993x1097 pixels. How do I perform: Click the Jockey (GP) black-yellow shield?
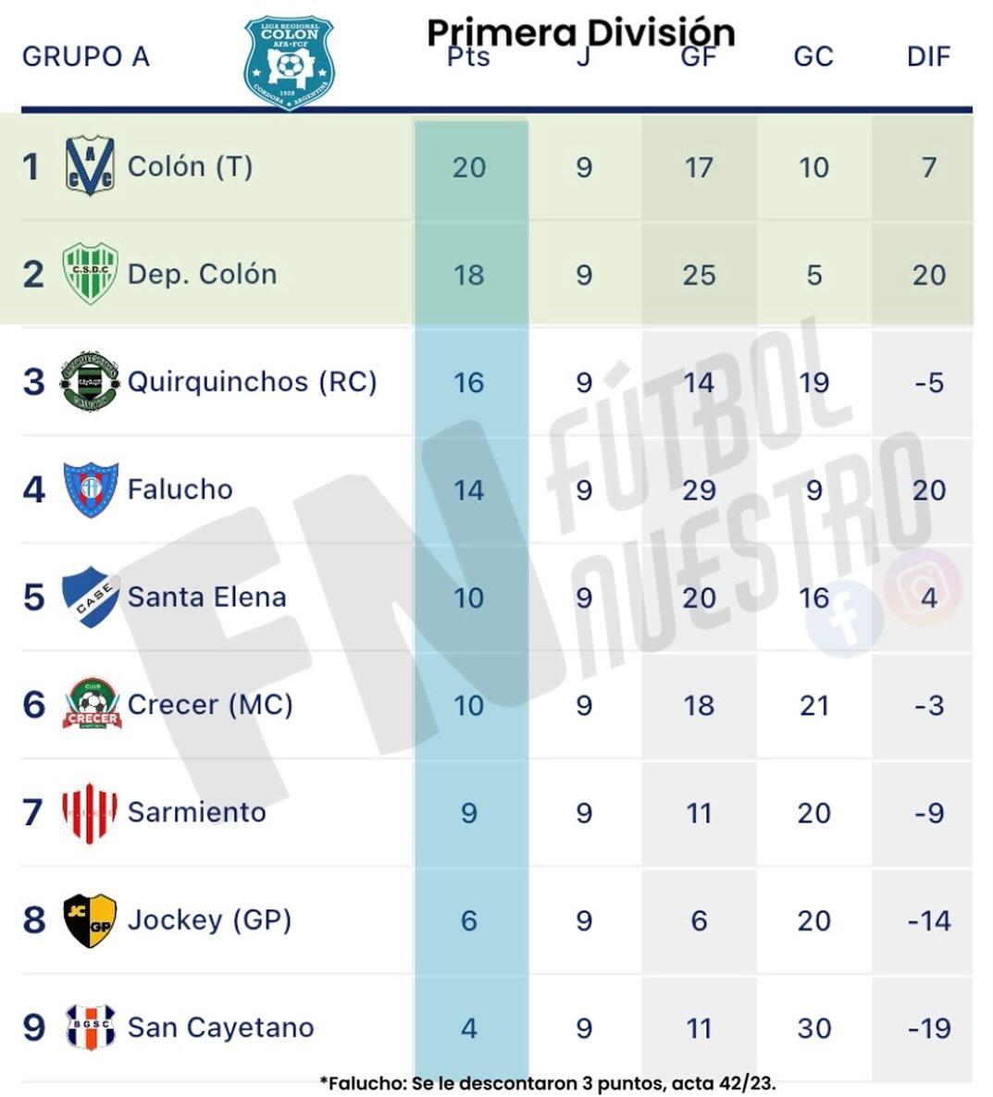point(90,919)
